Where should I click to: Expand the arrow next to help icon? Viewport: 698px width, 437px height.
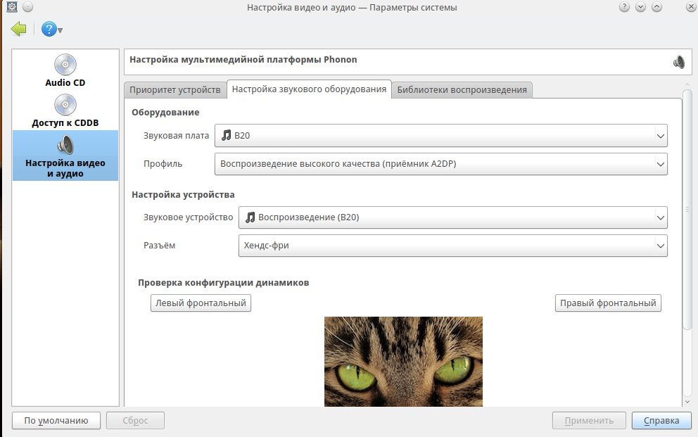[x=60, y=31]
